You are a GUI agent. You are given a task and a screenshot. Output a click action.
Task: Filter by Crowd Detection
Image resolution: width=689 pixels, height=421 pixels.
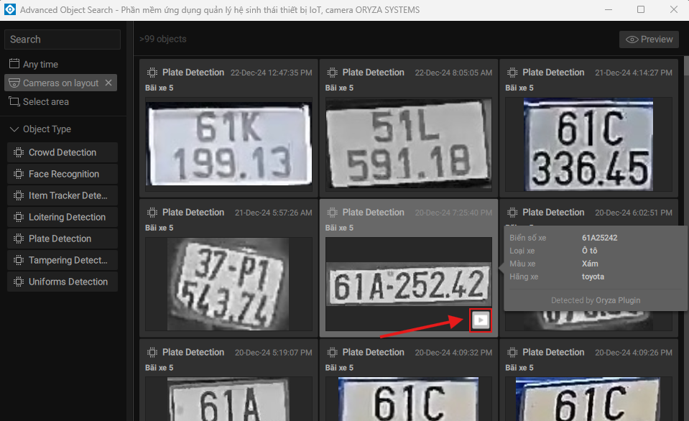pyautogui.click(x=63, y=152)
